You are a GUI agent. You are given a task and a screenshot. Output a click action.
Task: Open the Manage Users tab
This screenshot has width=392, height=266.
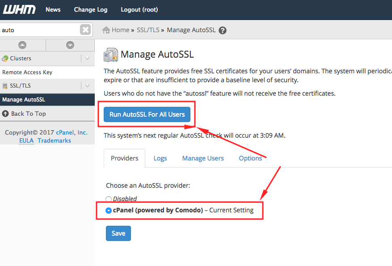pyautogui.click(x=203, y=158)
